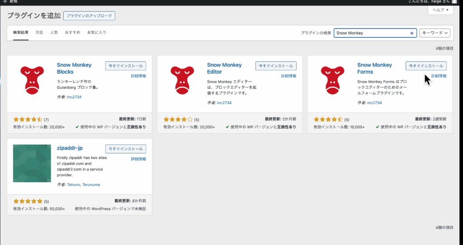Click the Snow Monkey Blocks plugin icon
463x245 pixels.
pyautogui.click(x=32, y=80)
